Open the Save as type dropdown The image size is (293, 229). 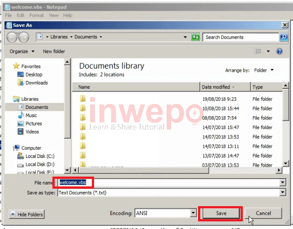(283, 192)
